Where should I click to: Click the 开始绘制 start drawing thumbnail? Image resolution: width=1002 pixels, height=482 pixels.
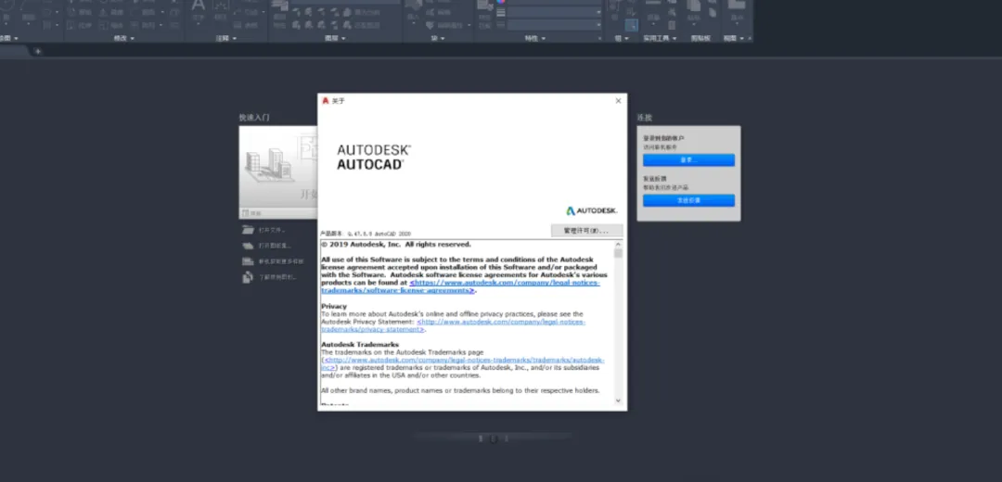pyautogui.click(x=278, y=166)
